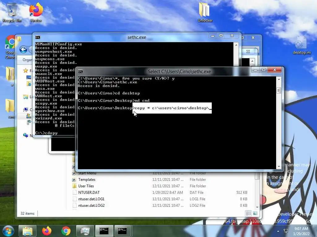The width and height of the screenshot is (317, 237).
Task: Open File Explorer from the taskbar
Action: click(x=28, y=231)
